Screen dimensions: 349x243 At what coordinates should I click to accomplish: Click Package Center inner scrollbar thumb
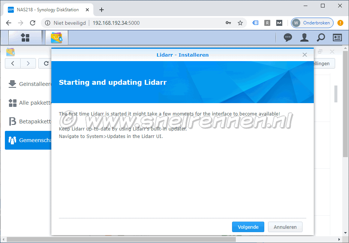(336, 94)
